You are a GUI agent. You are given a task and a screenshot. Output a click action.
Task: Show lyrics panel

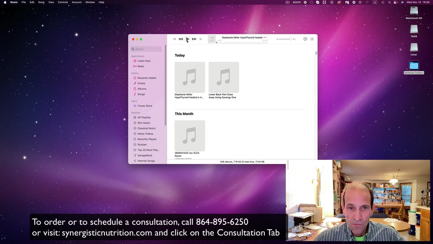click(305, 39)
